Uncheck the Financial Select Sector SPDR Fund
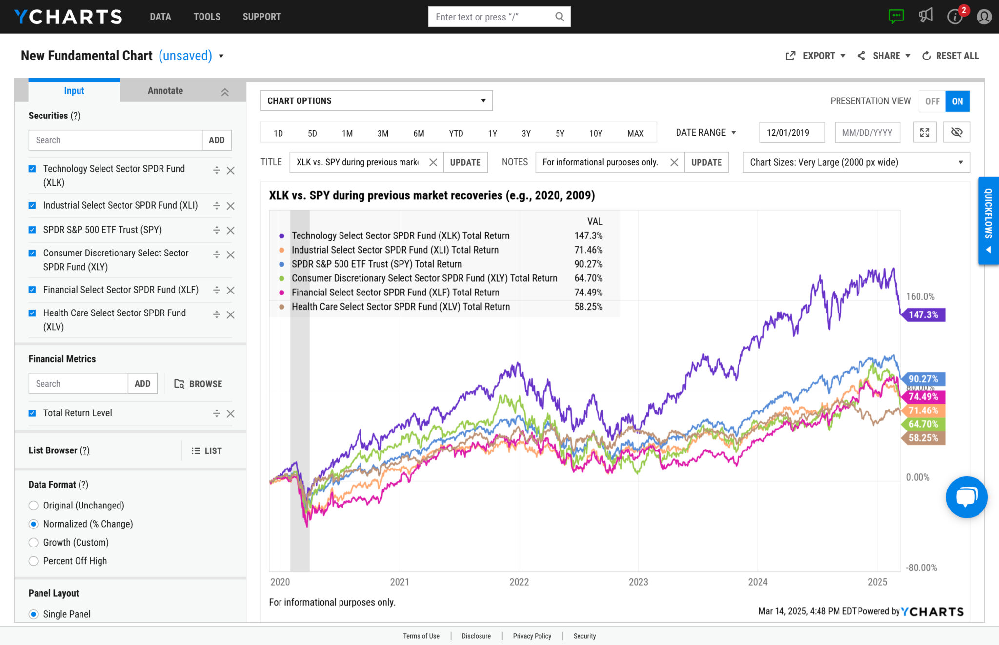 32,290
